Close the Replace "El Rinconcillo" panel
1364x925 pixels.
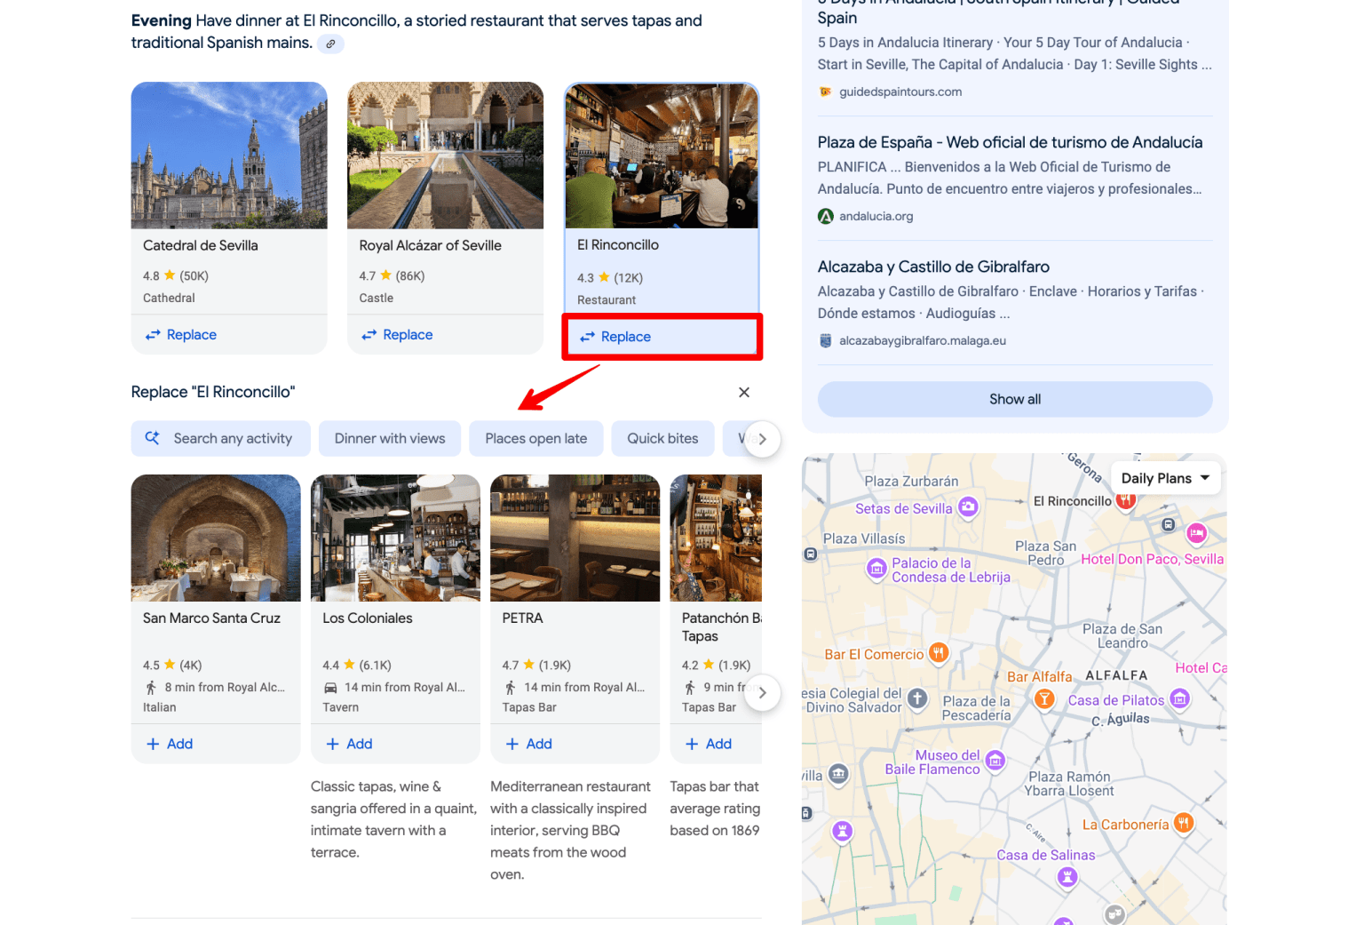pyautogui.click(x=744, y=392)
